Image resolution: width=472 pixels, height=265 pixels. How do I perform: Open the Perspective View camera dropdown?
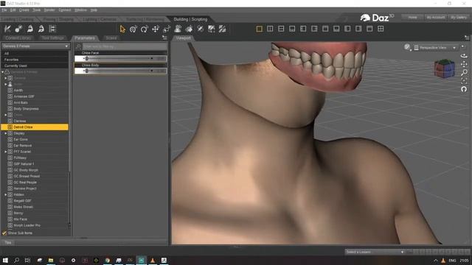[x=435, y=47]
